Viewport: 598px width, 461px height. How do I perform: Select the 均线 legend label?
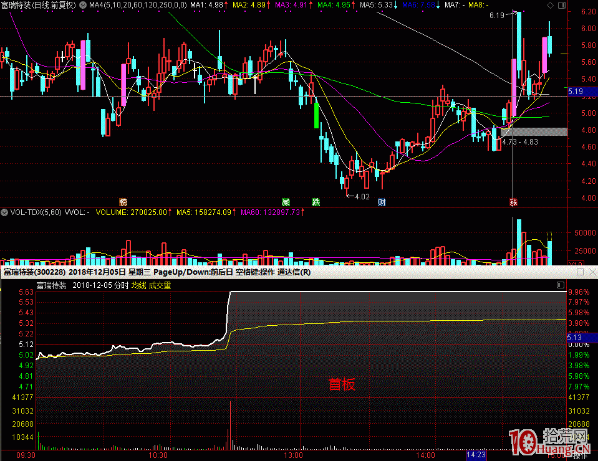(138, 285)
